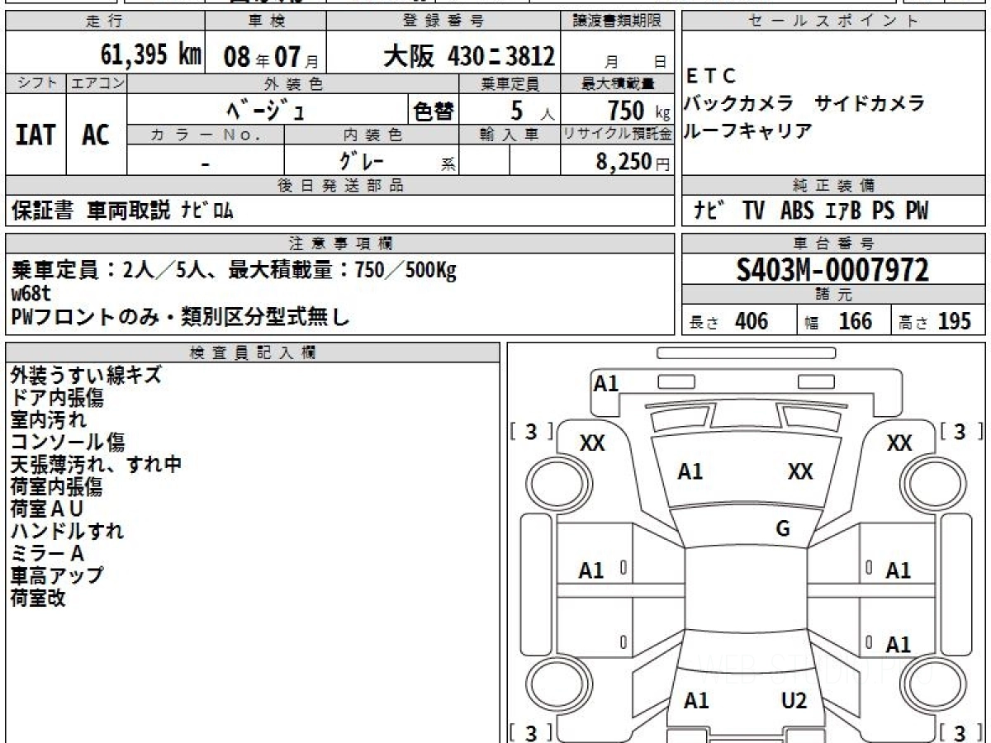This screenshot has height=743, width=991.
Task: Select the 乗車定員：2人／5人 notice line
Action: click(x=234, y=270)
